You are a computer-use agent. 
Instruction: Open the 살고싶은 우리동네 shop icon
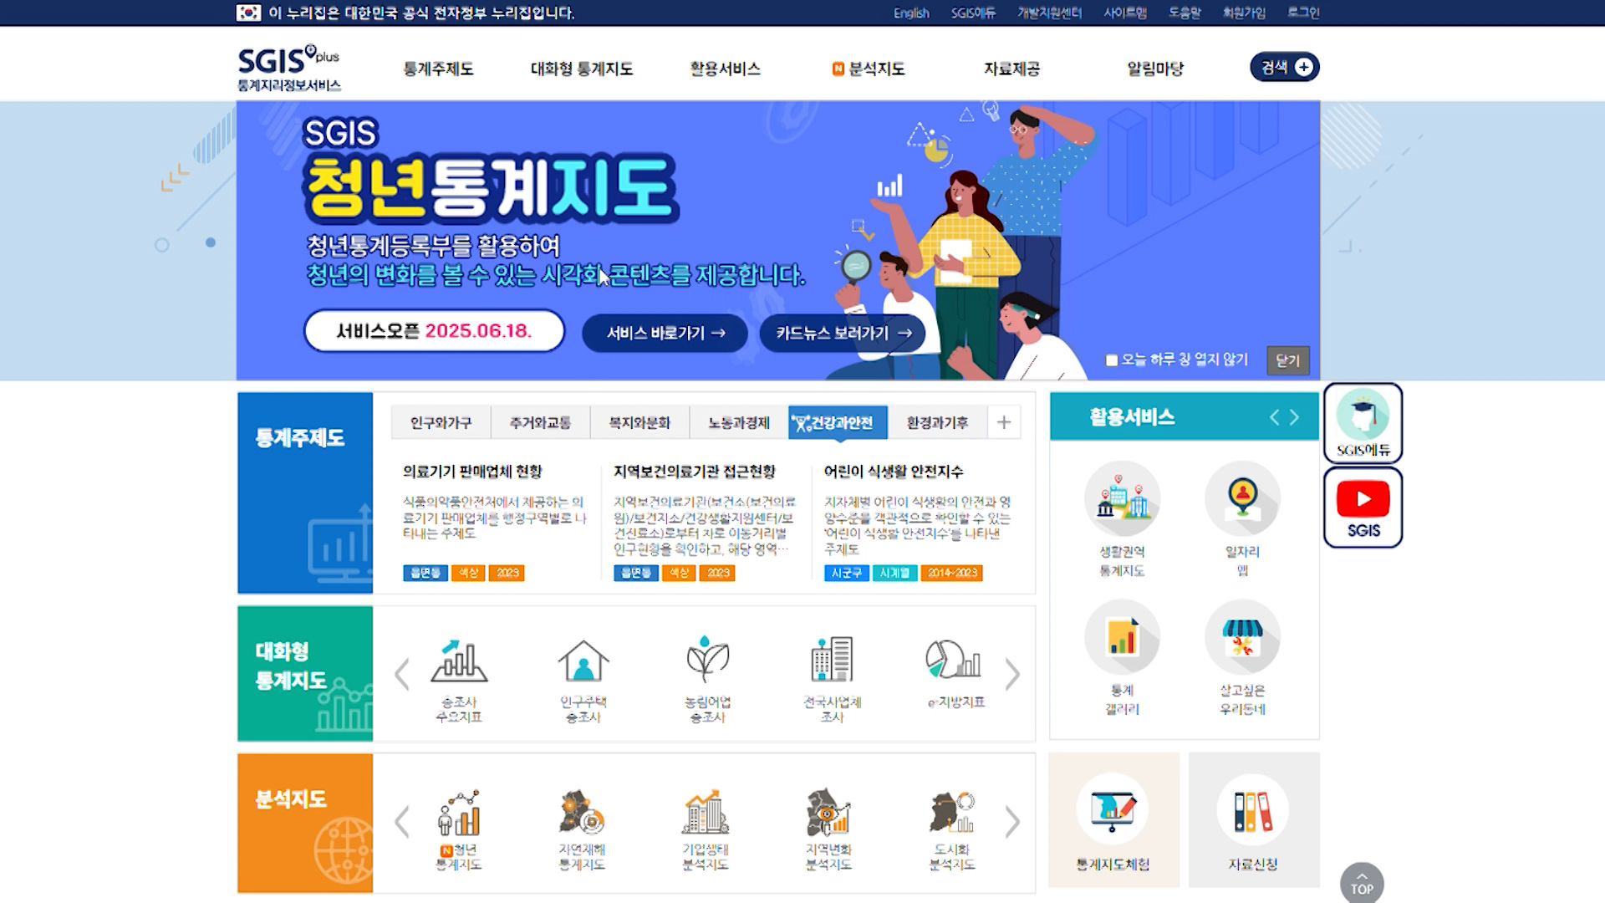[x=1242, y=639]
